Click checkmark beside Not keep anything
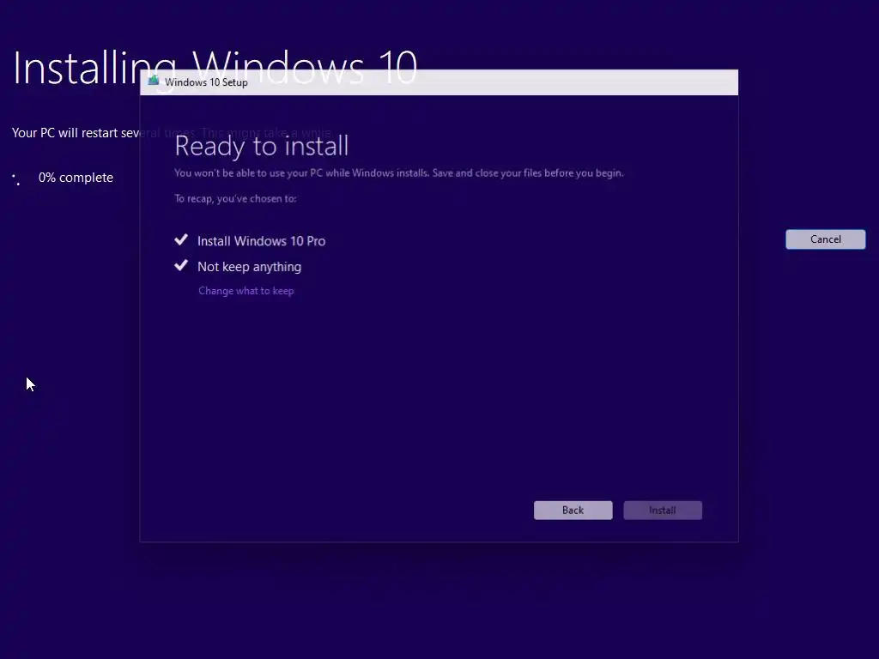This screenshot has height=659, width=879. (181, 265)
